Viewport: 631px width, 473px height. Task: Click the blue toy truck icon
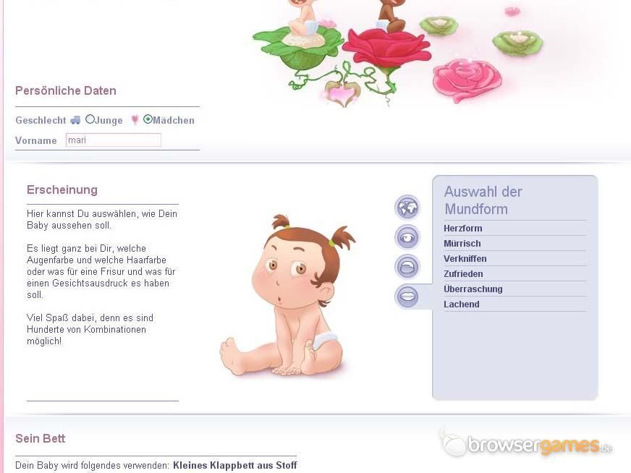pyautogui.click(x=75, y=120)
